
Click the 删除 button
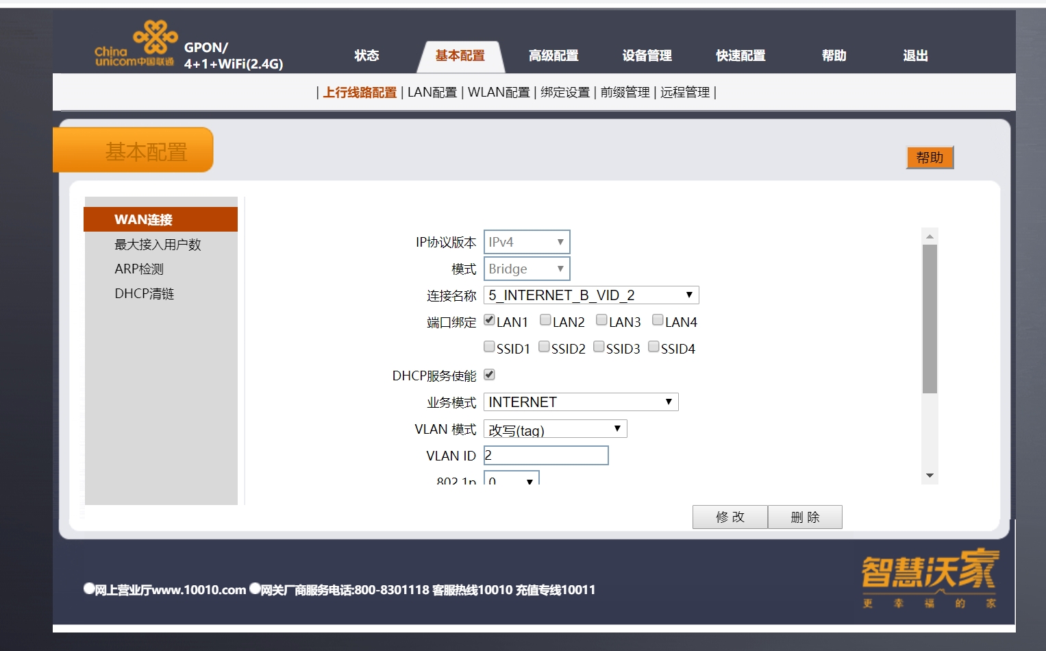pyautogui.click(x=805, y=517)
